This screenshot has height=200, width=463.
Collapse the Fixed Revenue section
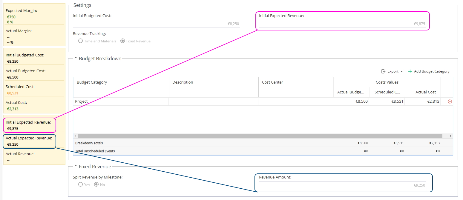pos(76,167)
